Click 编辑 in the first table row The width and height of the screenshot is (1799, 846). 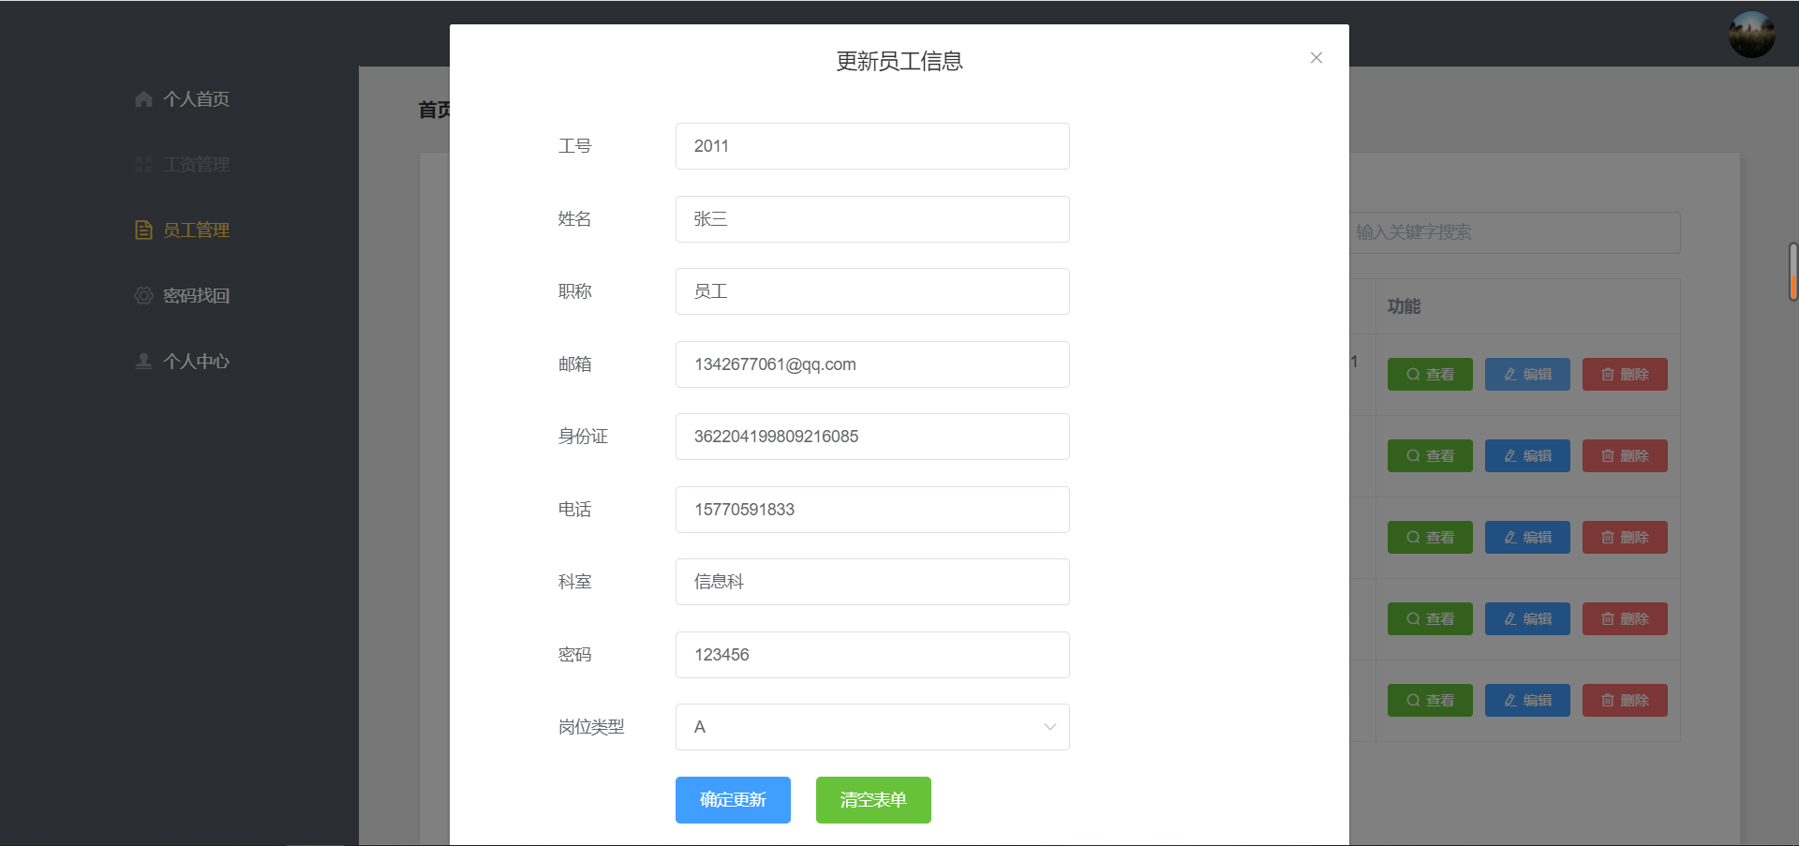coord(1527,375)
